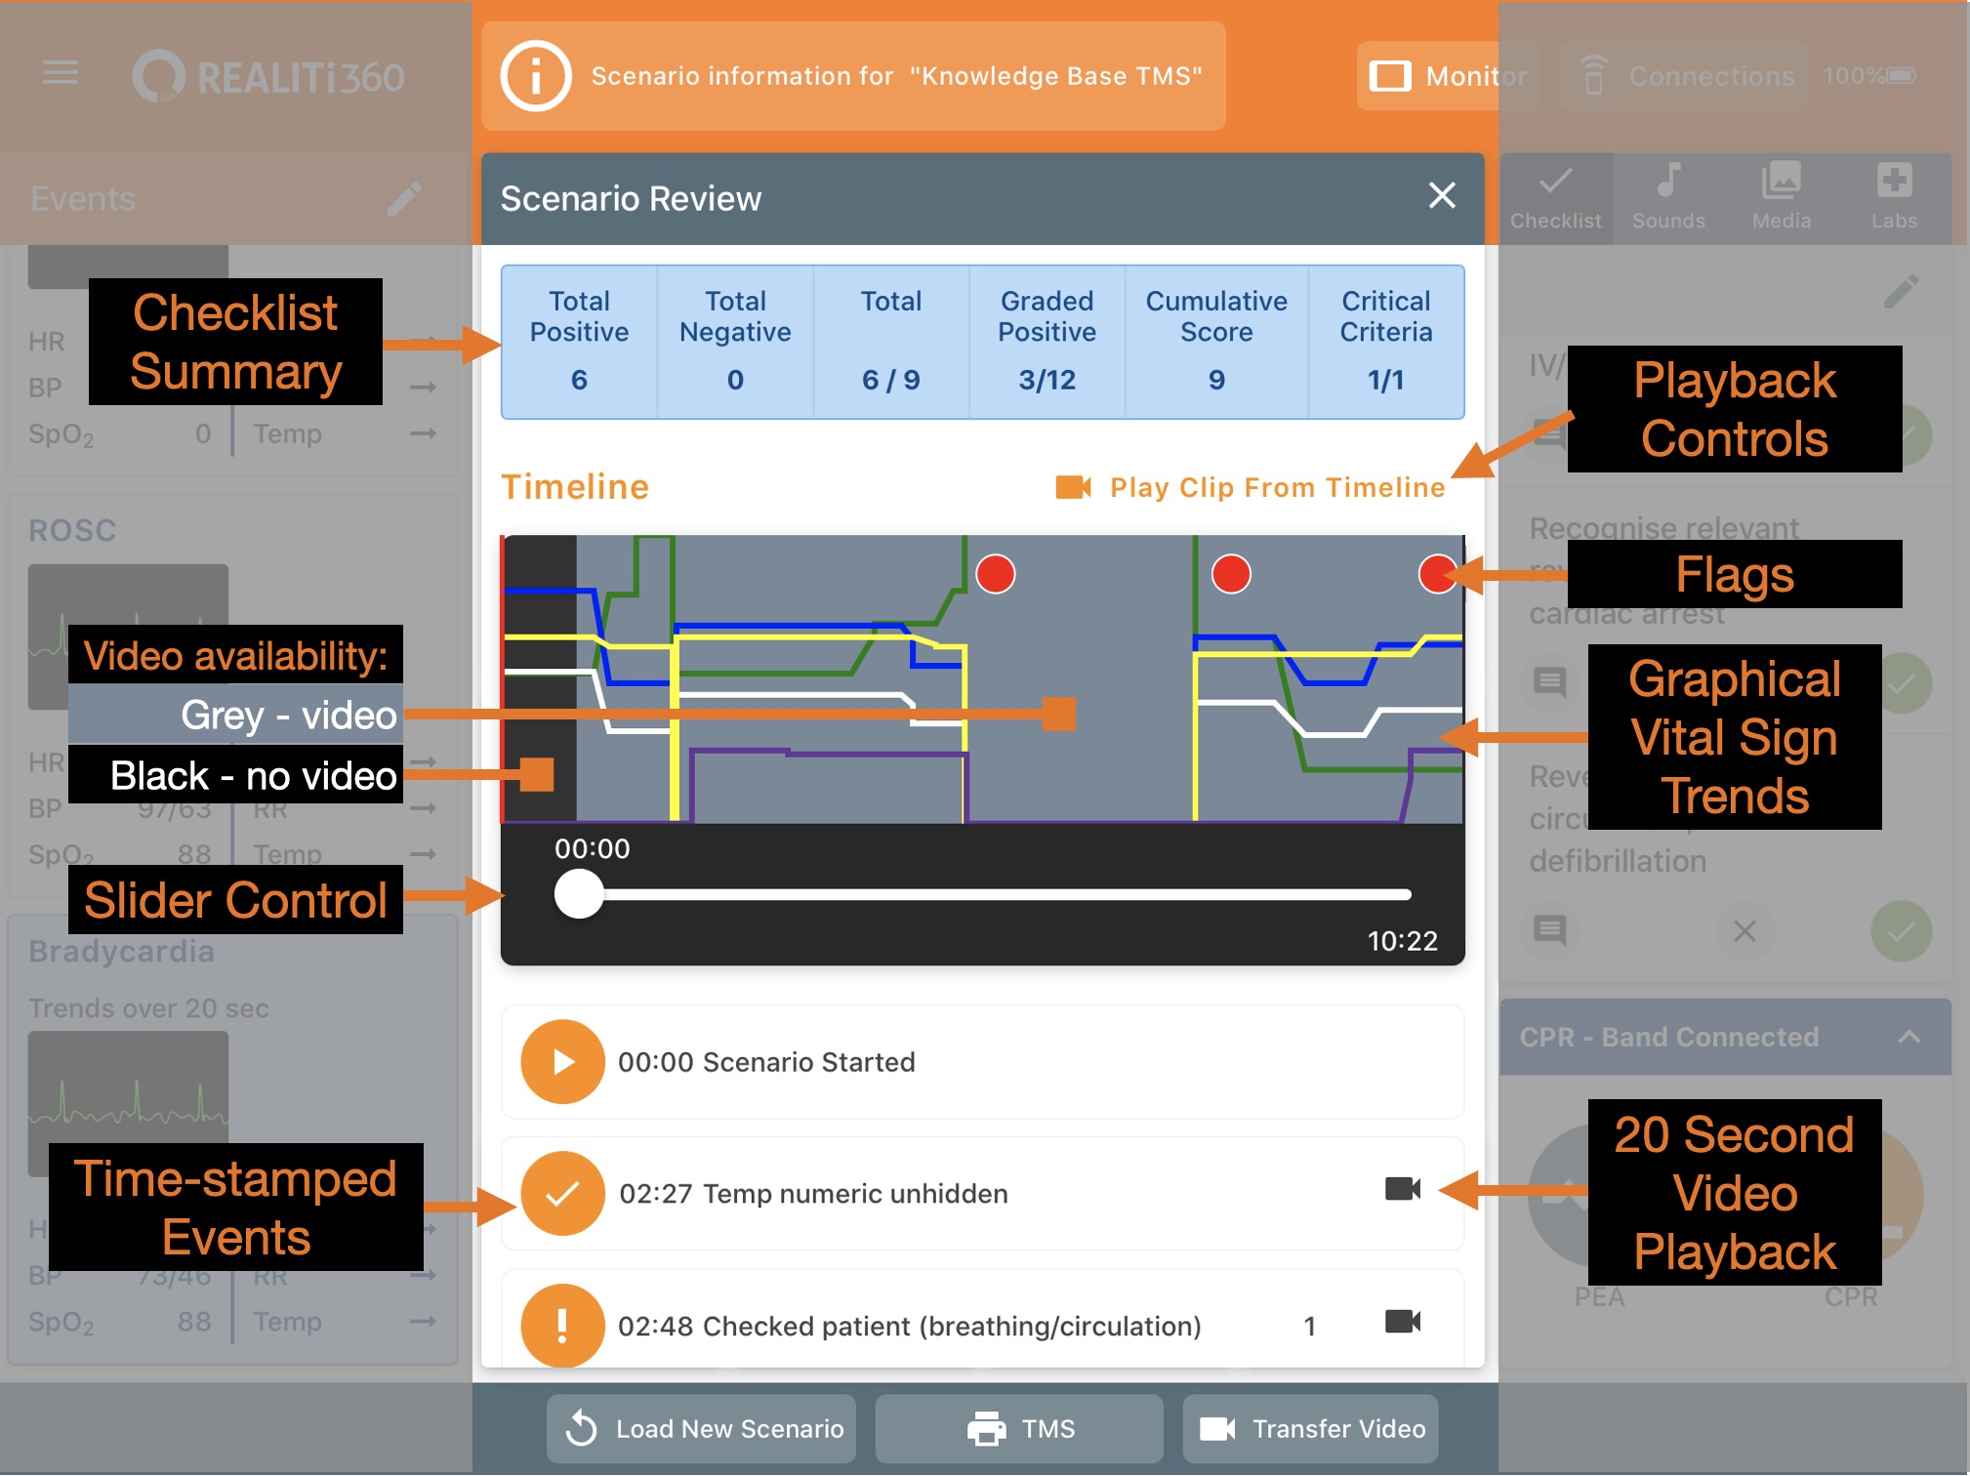Play the 02:27 Temp numeric video clip

1402,1189
